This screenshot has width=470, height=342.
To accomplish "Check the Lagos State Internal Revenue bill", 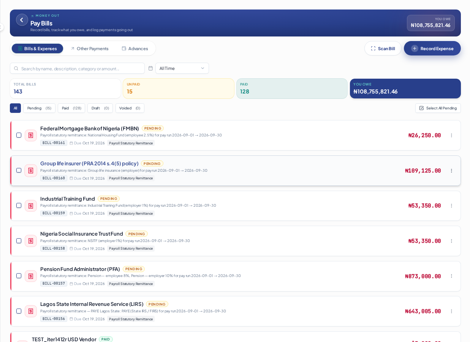I will point(19,311).
